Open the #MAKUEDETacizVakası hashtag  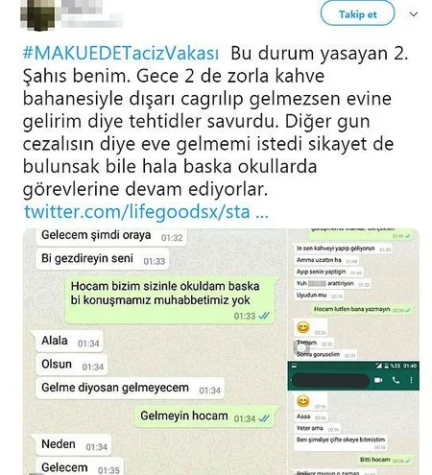[121, 54]
